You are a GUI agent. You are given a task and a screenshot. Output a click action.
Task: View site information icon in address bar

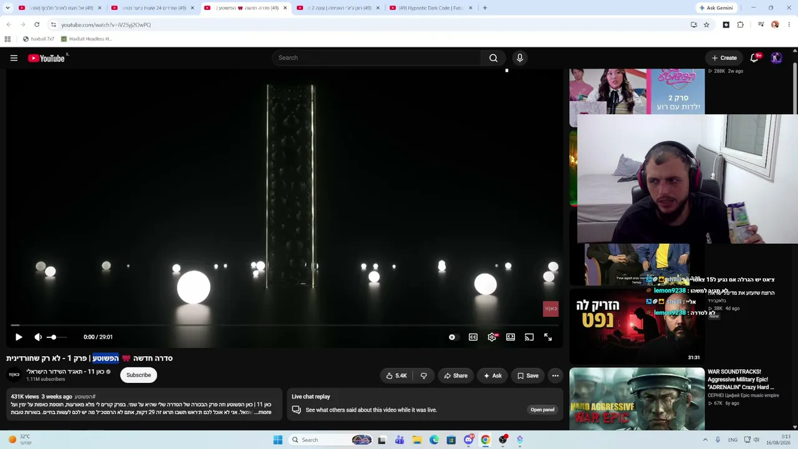(x=54, y=25)
